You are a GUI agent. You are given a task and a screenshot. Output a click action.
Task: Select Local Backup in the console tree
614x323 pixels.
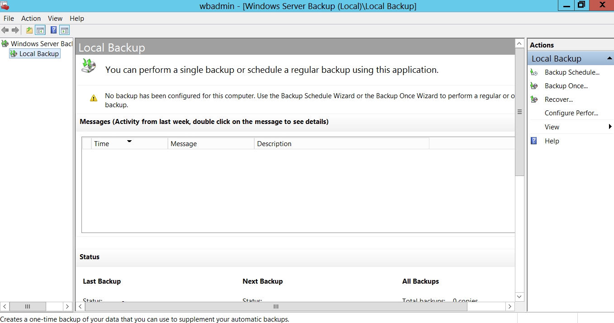39,54
